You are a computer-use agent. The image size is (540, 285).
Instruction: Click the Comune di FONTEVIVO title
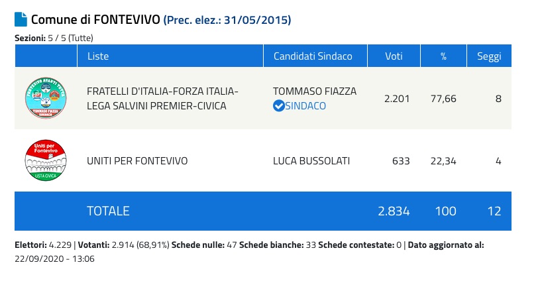(95, 19)
